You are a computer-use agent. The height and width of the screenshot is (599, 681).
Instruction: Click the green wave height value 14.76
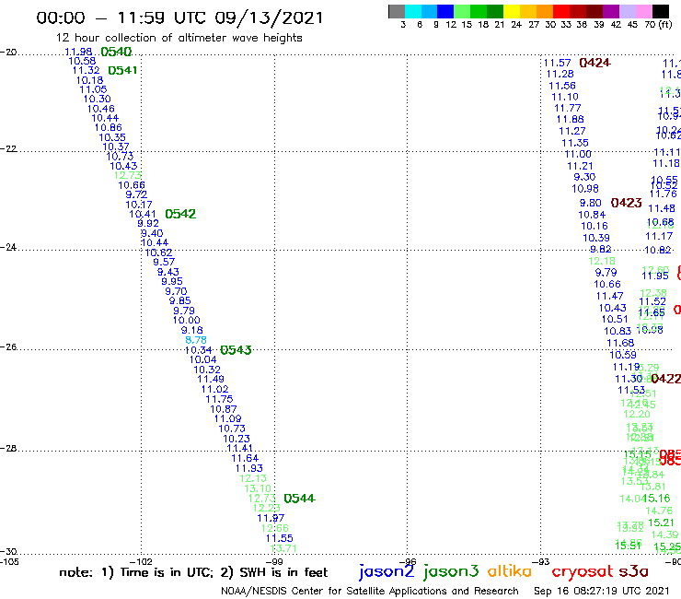(659, 511)
